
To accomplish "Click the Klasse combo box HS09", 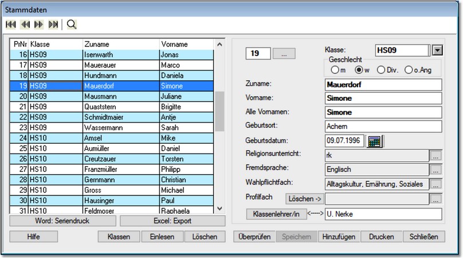I will click(402, 50).
